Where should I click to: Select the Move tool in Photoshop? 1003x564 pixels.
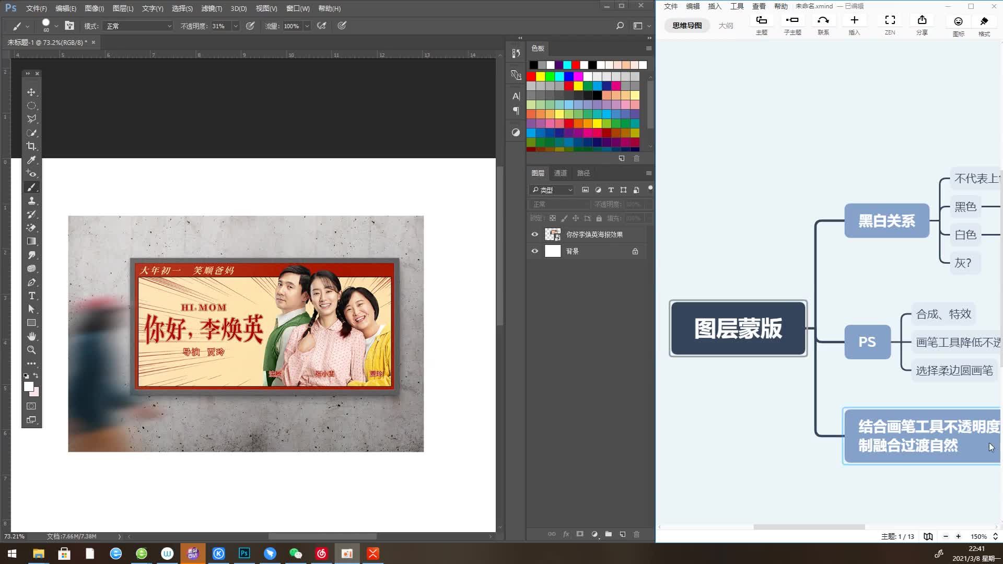(x=31, y=92)
